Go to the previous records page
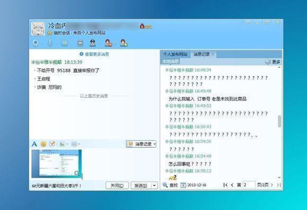Viewport: 307px width, 210px height. (232, 185)
